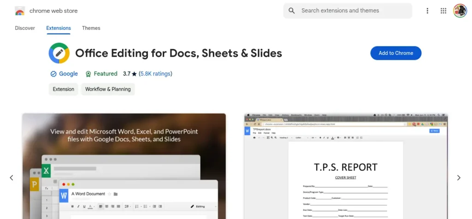Open the three-dot more options menu
The image size is (472, 219).
(x=427, y=11)
